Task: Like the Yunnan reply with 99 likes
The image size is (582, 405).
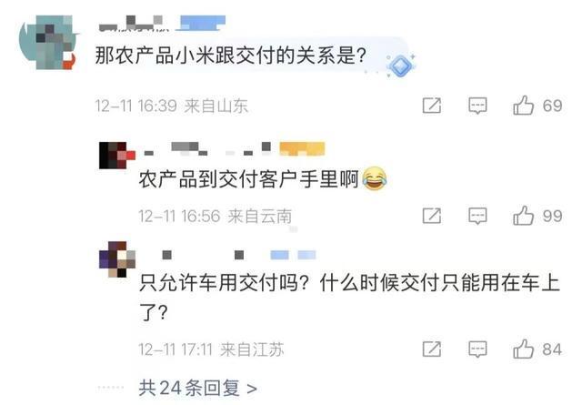Action: pos(524,215)
